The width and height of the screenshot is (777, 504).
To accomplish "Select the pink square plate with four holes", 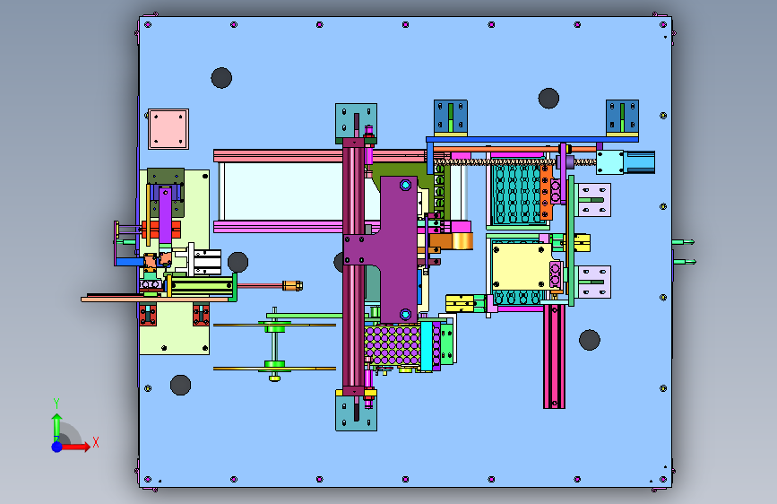I will pyautogui.click(x=168, y=129).
